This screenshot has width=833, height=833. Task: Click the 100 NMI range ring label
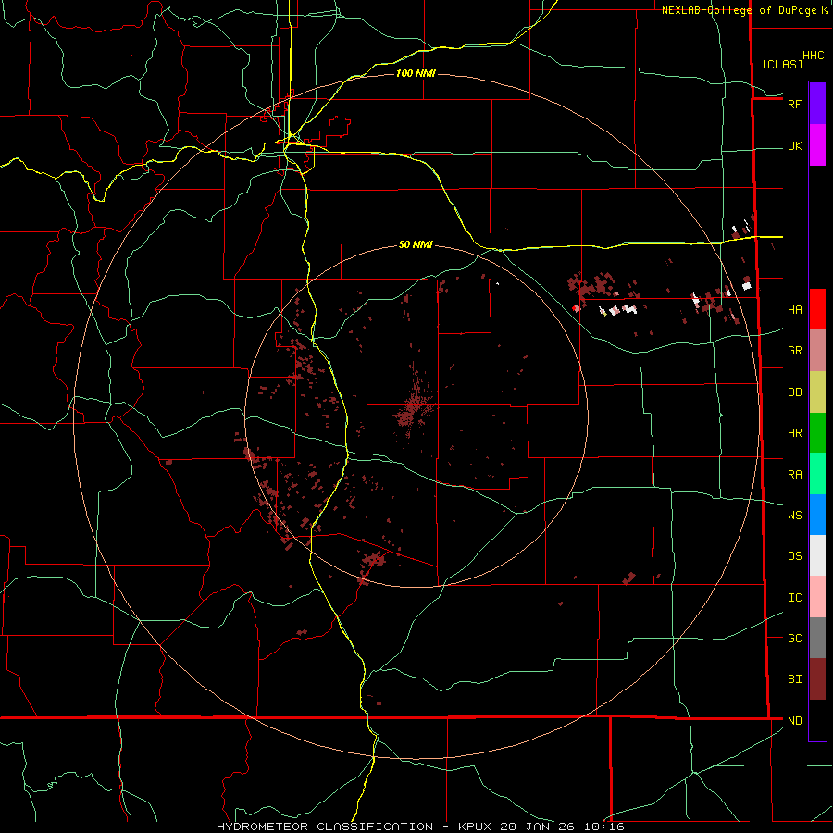[416, 73]
